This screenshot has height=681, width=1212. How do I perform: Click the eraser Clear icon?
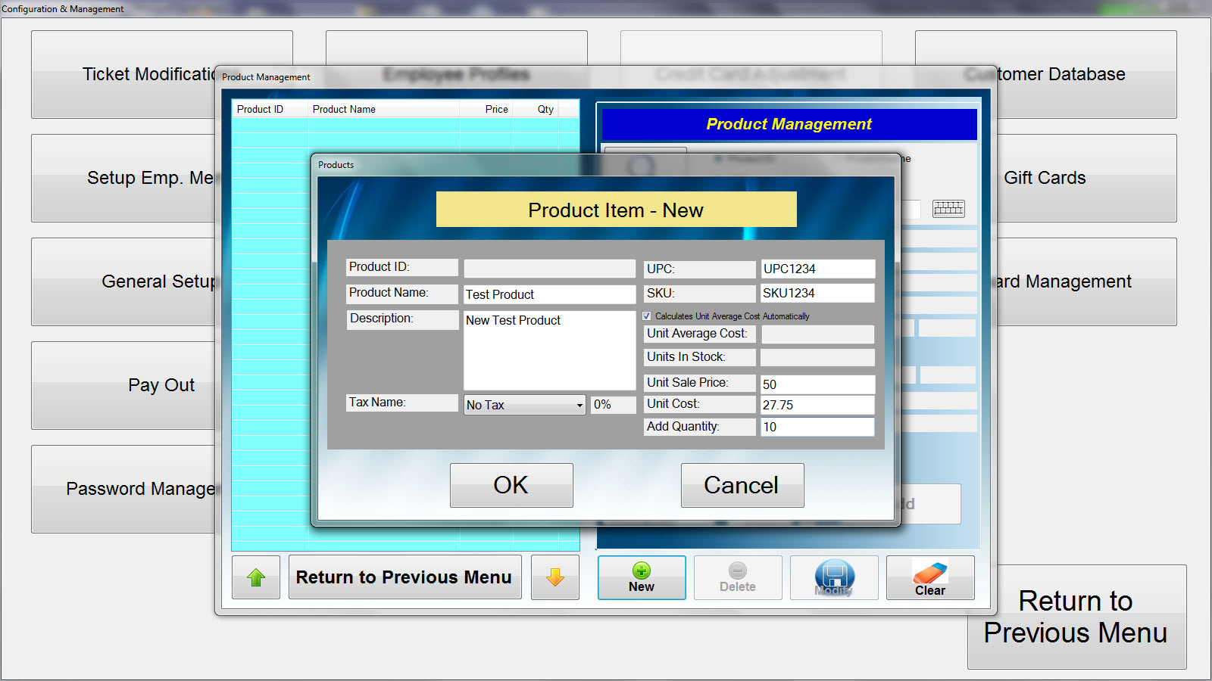(x=929, y=574)
